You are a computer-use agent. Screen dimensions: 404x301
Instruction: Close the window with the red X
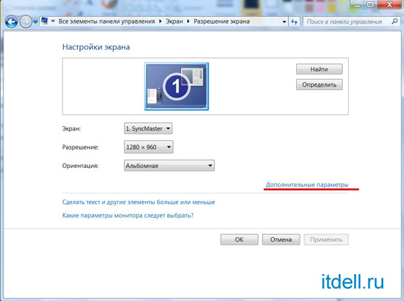pyautogui.click(x=390, y=5)
